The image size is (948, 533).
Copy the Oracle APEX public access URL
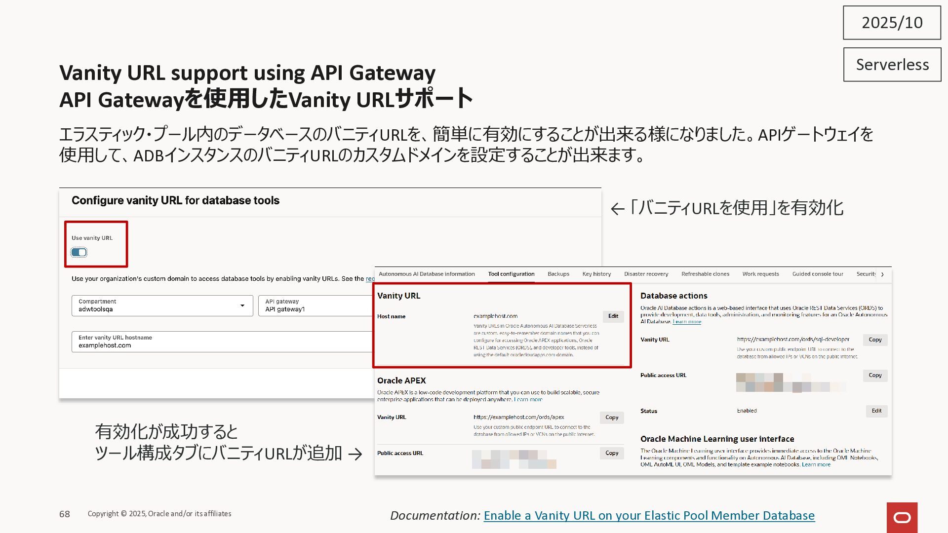pyautogui.click(x=612, y=453)
